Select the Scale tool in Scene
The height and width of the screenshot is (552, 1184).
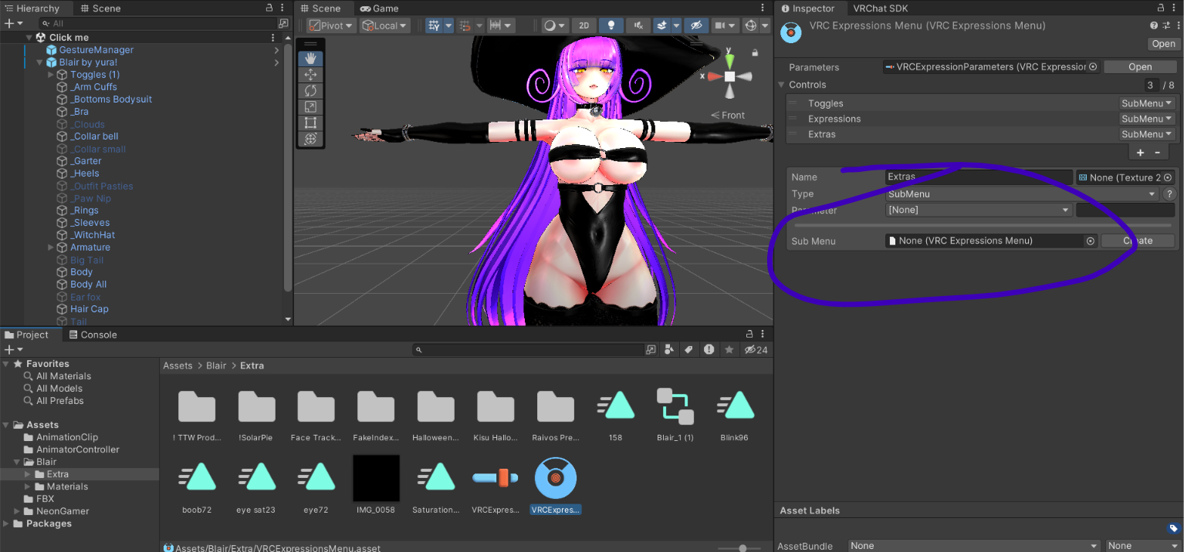(x=310, y=107)
